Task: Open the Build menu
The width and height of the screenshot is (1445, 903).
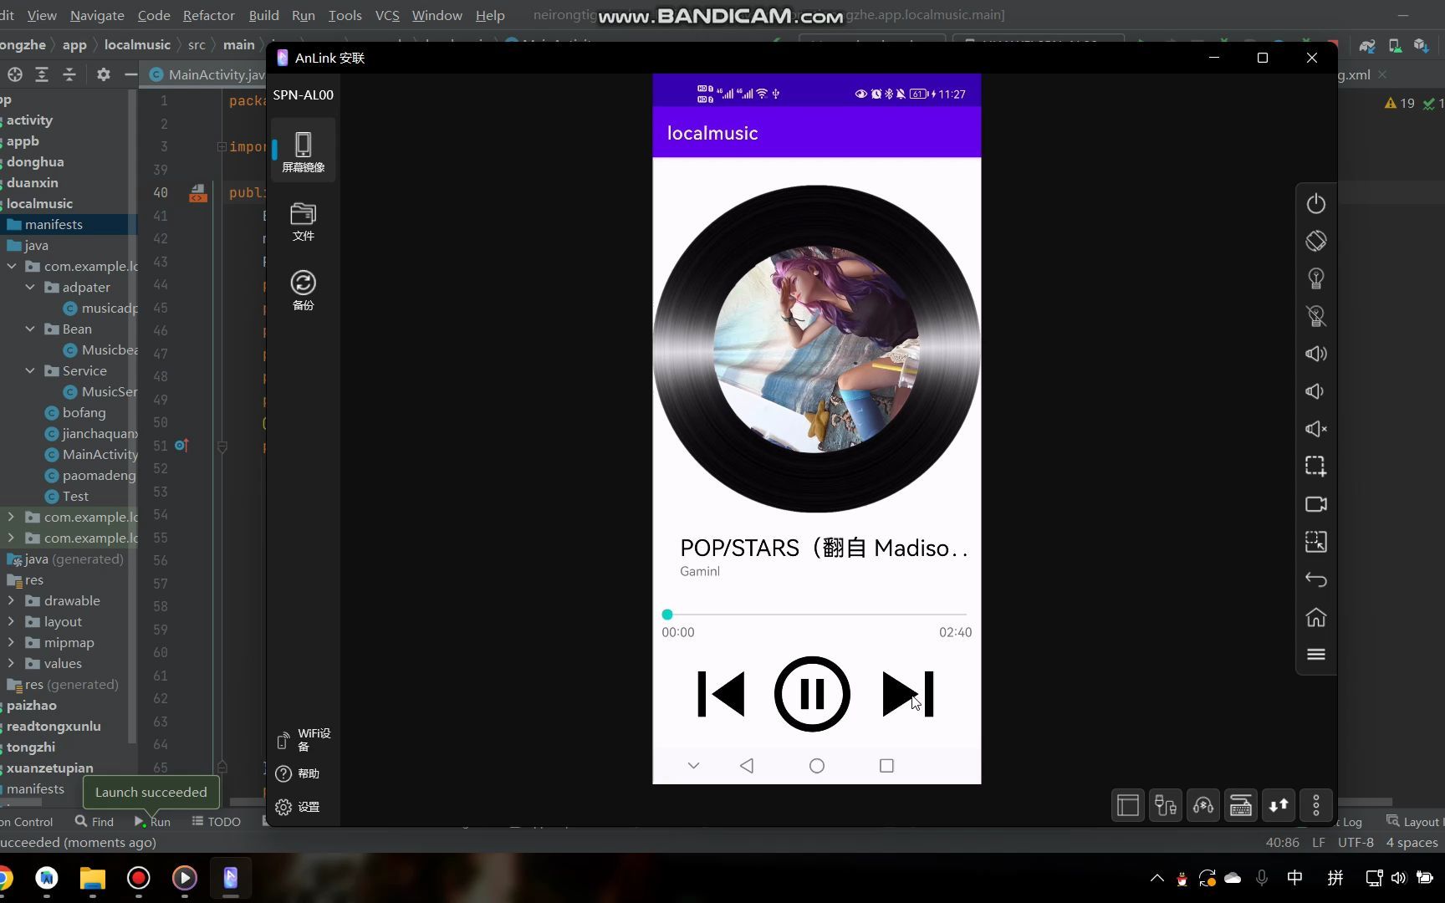Action: (263, 15)
